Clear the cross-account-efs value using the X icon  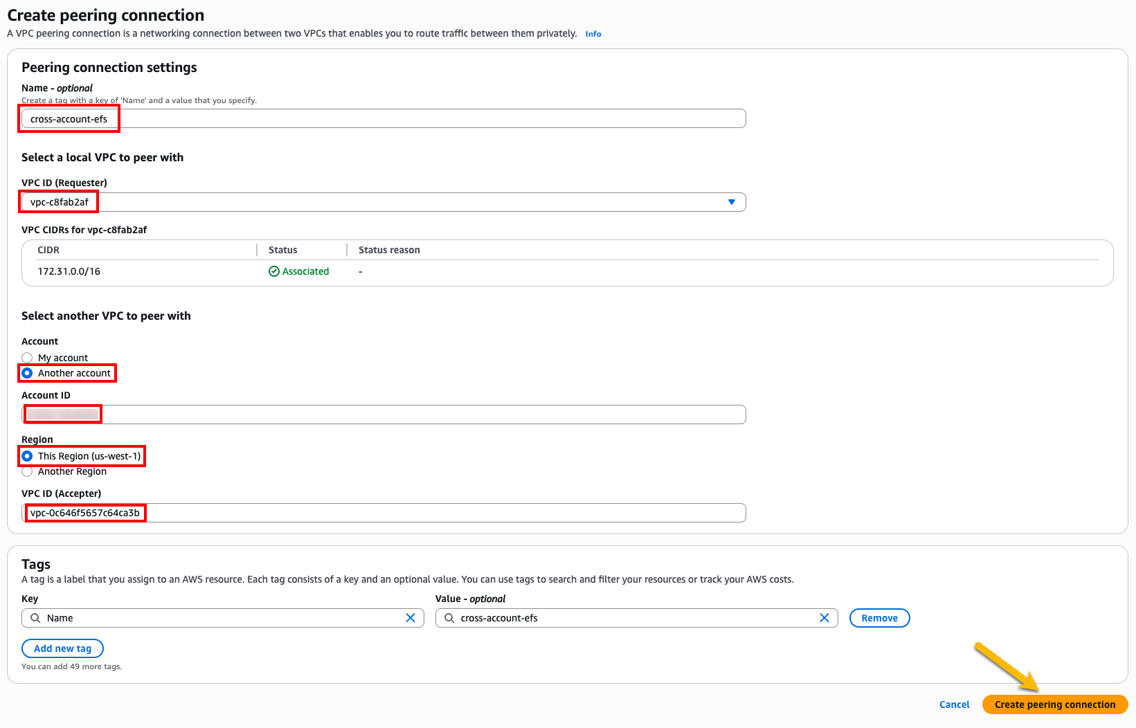coord(824,617)
